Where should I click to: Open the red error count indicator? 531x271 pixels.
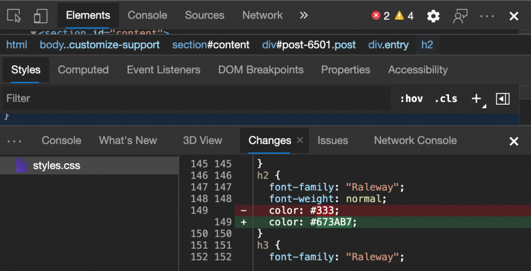[380, 16]
